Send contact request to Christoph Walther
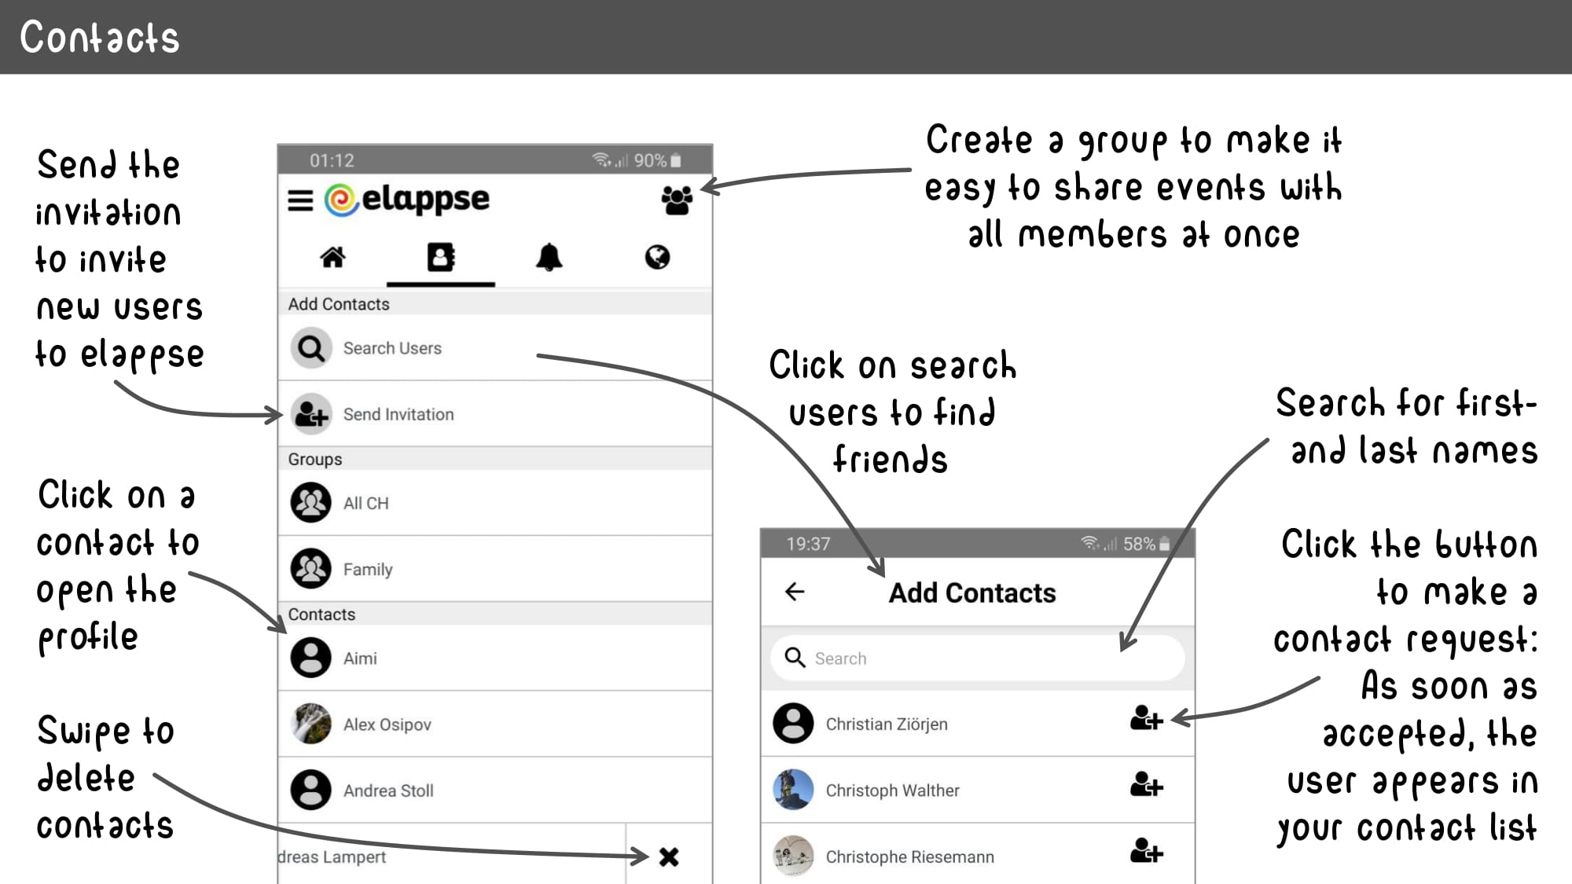This screenshot has height=884, width=1572. (1145, 784)
